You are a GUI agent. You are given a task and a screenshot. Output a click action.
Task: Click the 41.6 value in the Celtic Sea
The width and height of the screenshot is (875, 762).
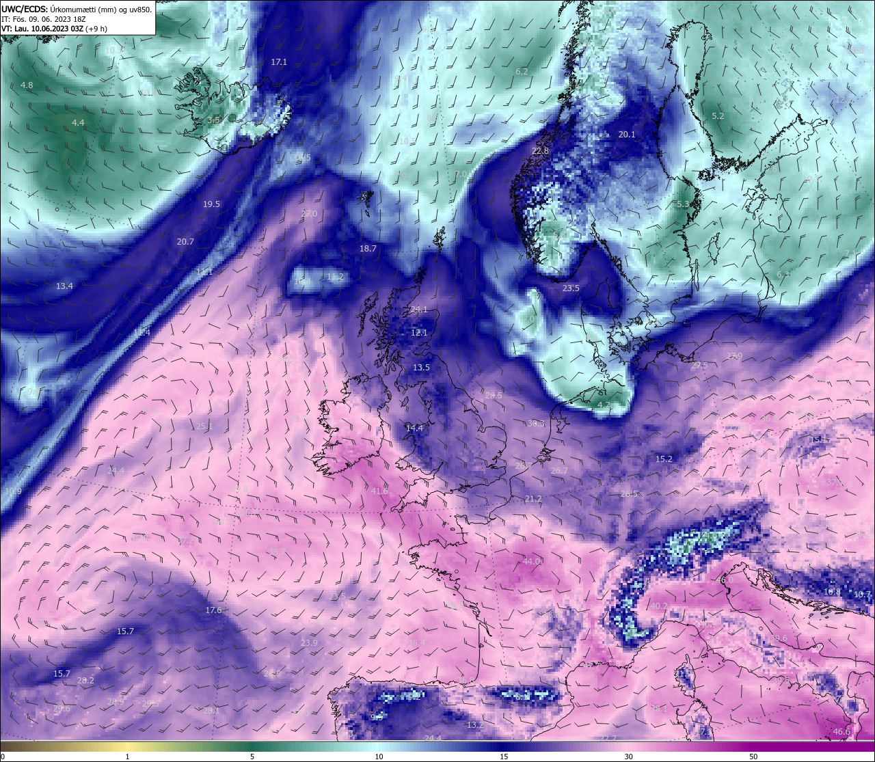tap(379, 491)
